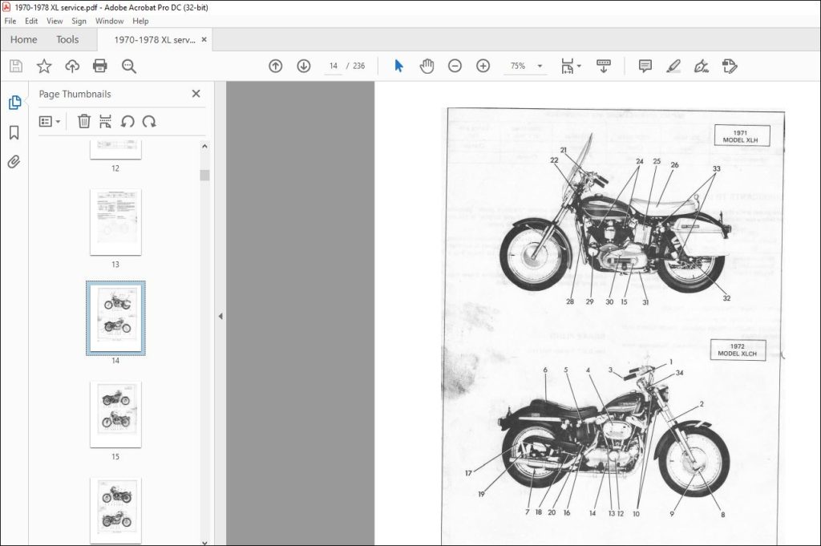821x546 pixels.
Task: Select page 13 thumbnail
Action: point(115,222)
